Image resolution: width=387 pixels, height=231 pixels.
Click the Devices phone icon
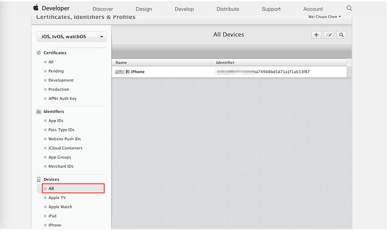pyautogui.click(x=39, y=179)
